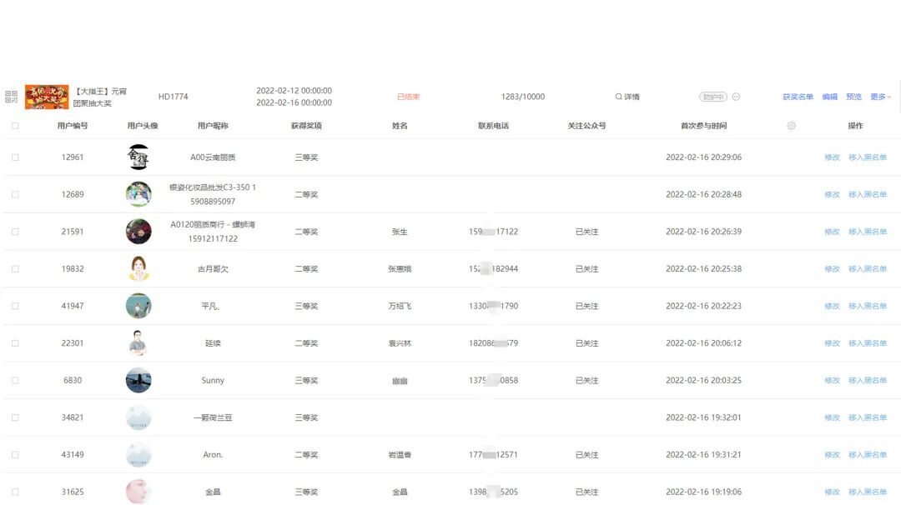Check the row checkbox for user 22301
This screenshot has height=505, width=901.
click(x=15, y=343)
